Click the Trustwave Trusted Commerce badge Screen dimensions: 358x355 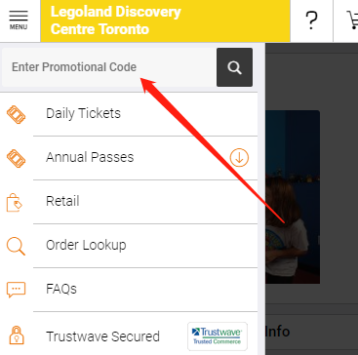point(218,336)
